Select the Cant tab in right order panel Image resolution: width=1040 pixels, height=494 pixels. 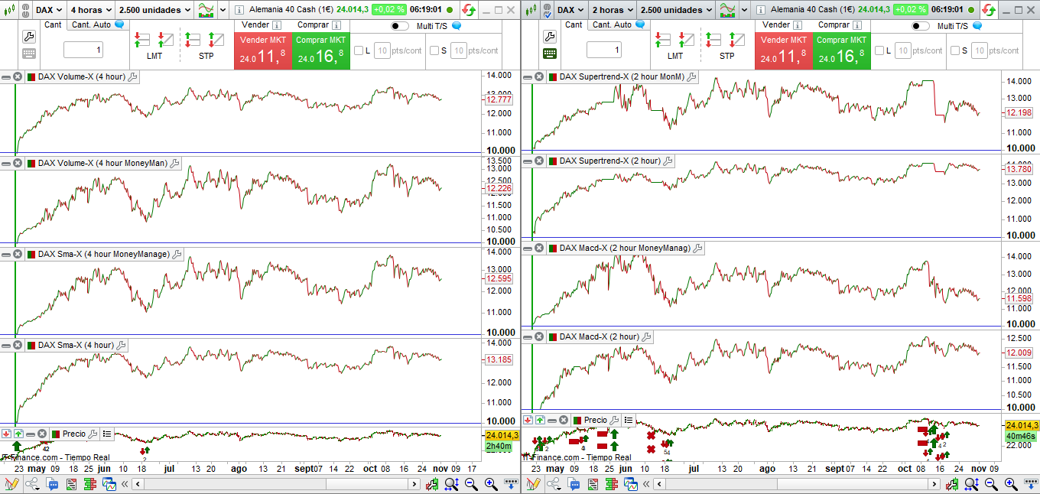click(574, 24)
